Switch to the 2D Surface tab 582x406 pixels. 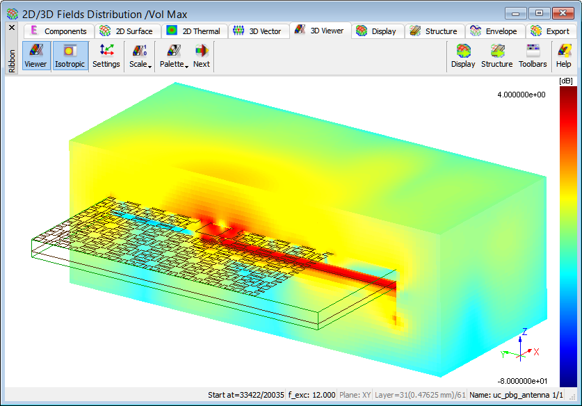(x=127, y=31)
